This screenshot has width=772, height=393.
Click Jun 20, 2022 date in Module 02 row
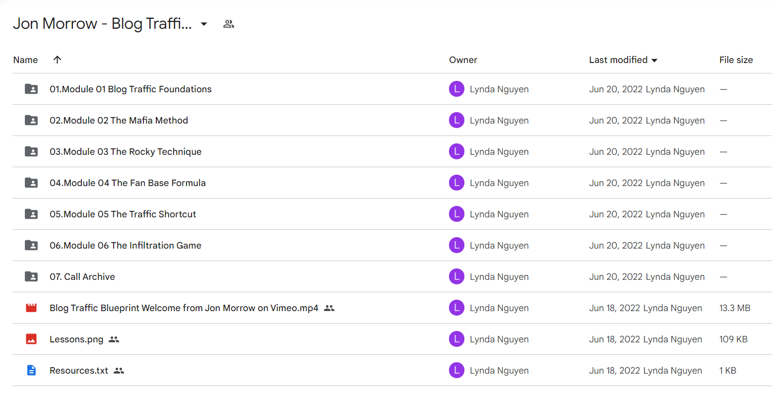616,121
